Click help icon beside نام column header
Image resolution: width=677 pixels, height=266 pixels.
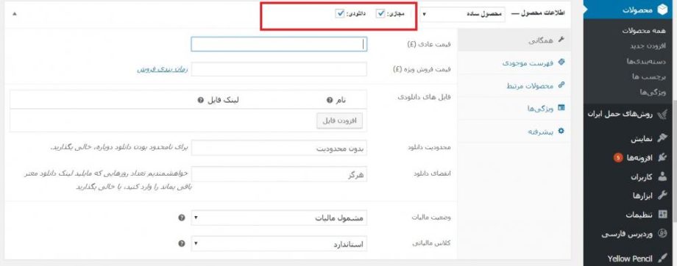pos(330,101)
